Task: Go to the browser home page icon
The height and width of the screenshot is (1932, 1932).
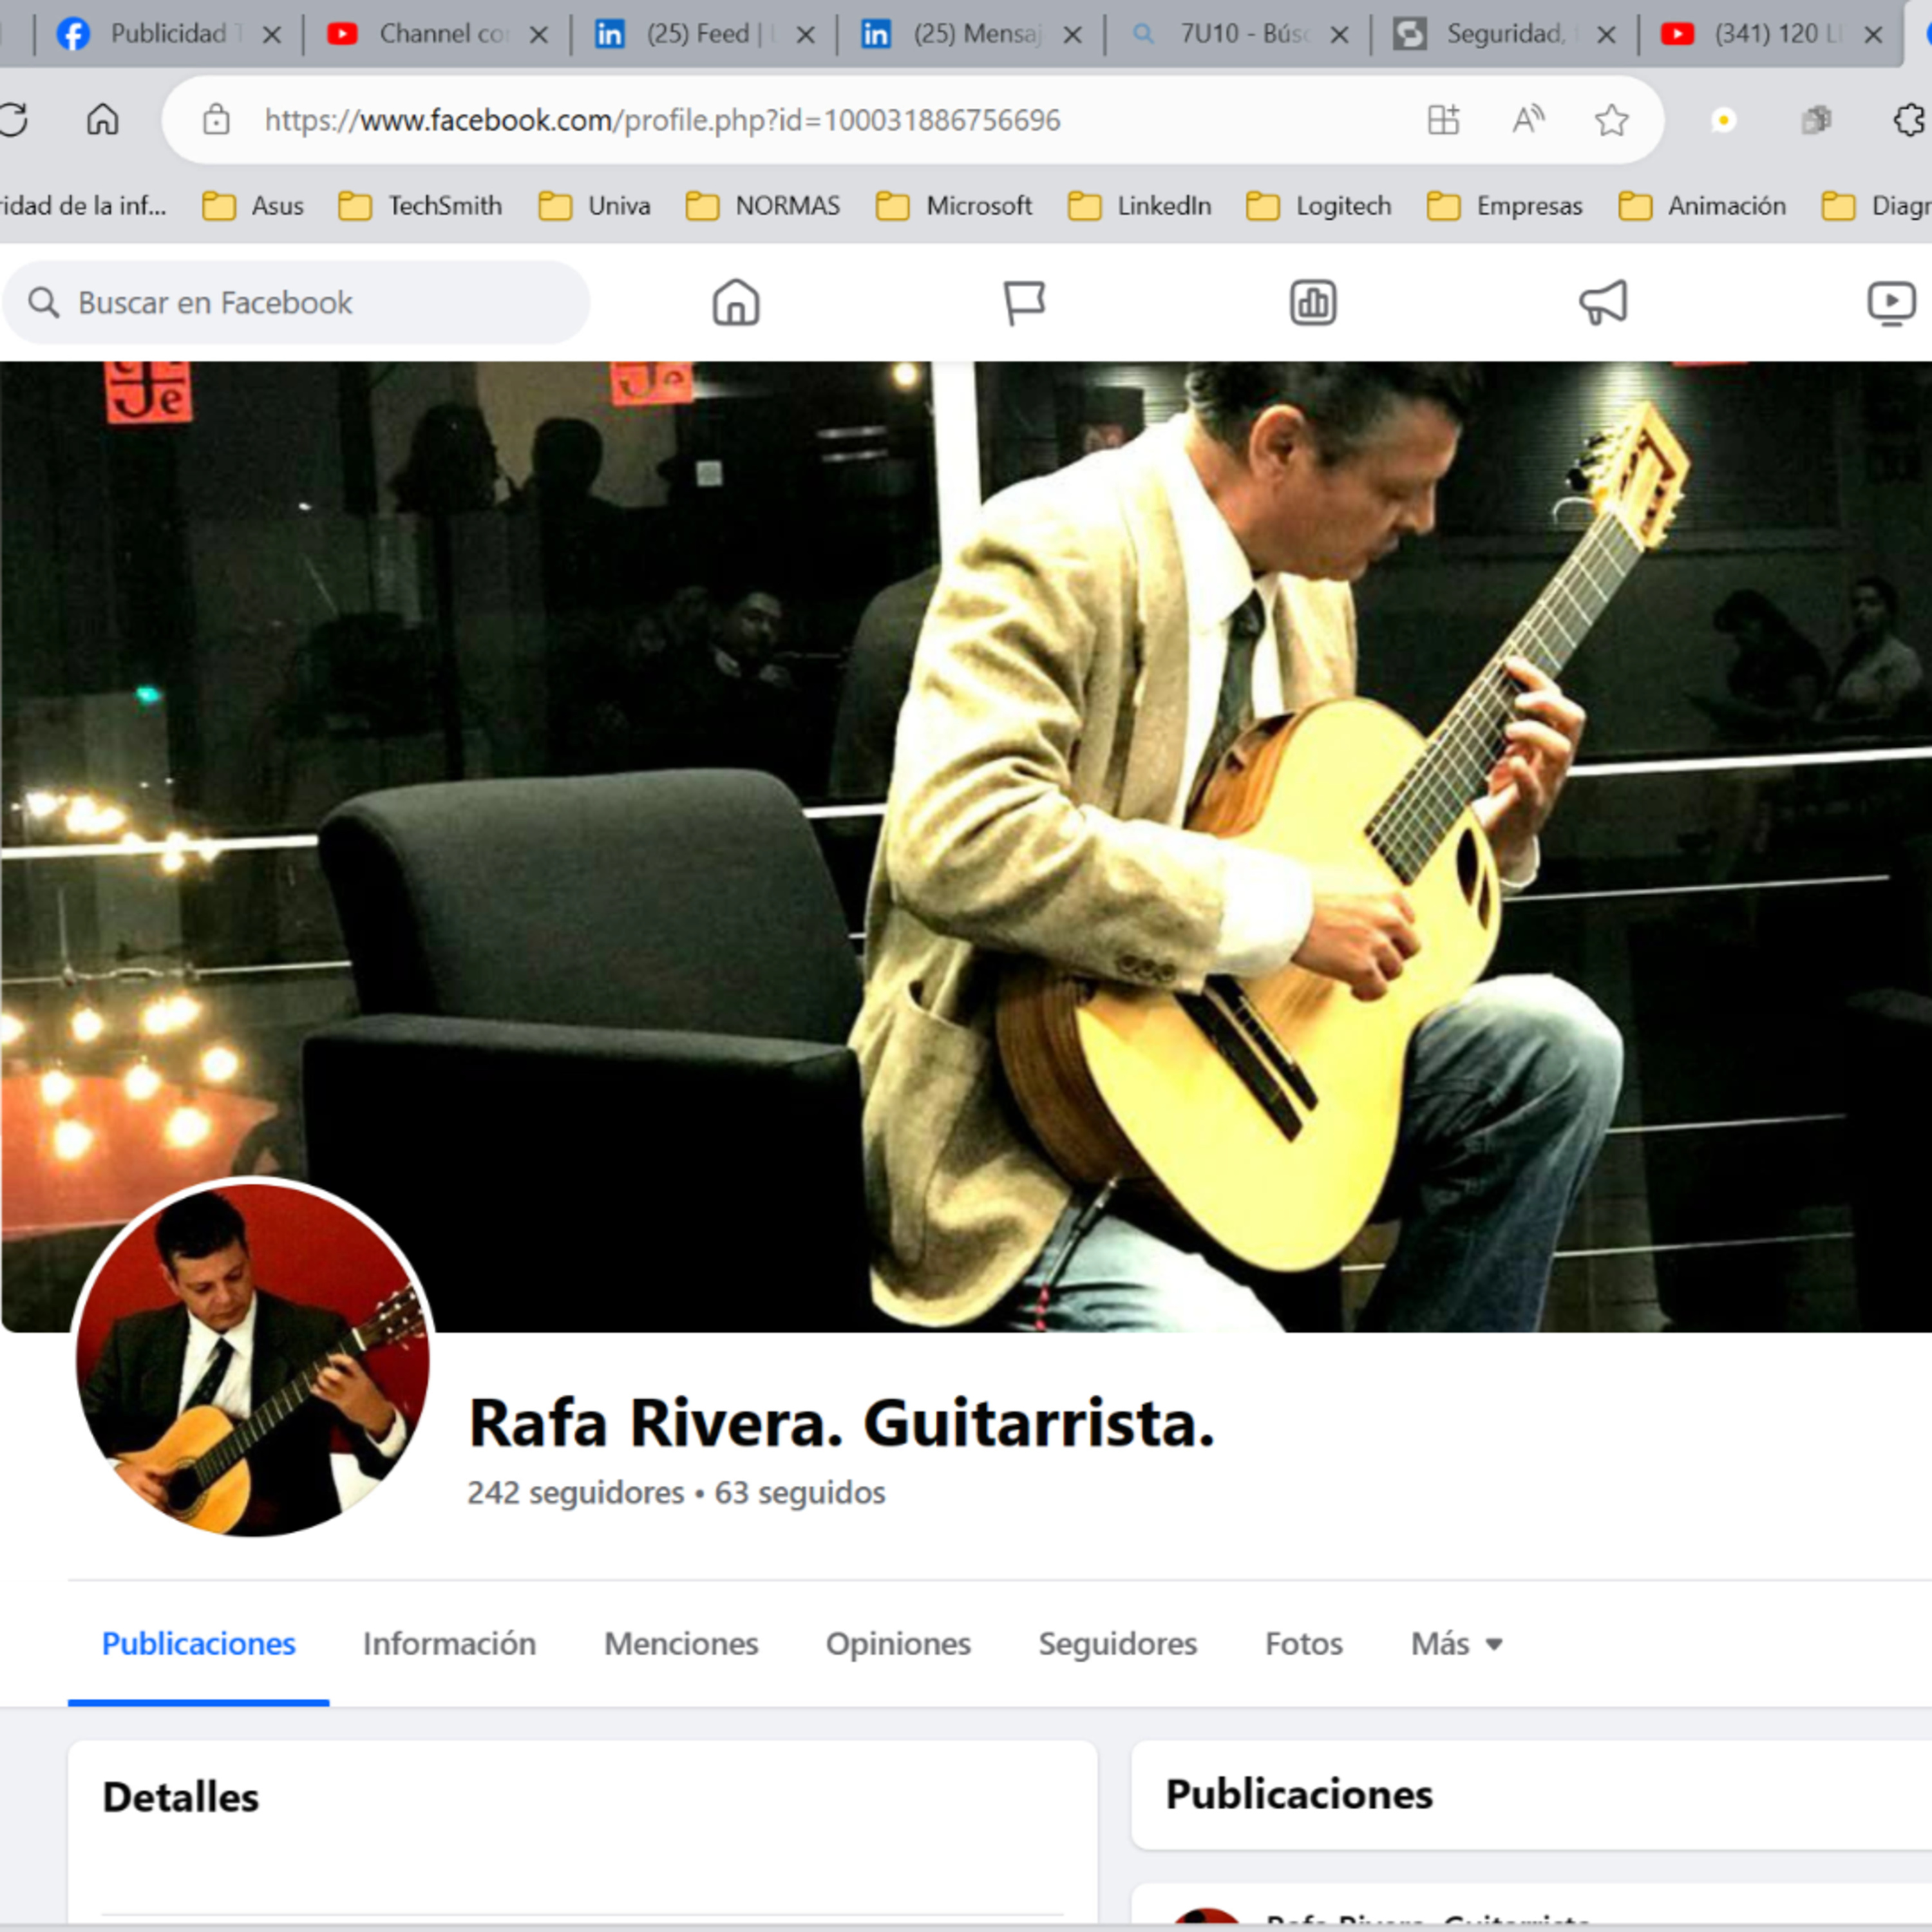Action: tap(102, 120)
